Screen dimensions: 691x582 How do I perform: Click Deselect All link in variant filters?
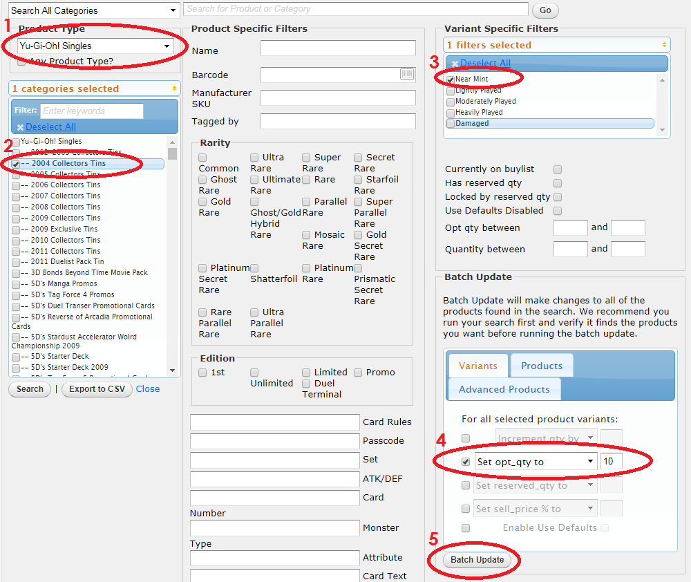pyautogui.click(x=485, y=63)
